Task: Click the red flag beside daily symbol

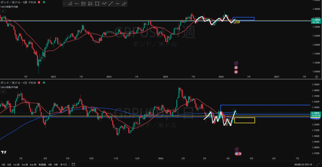Action: (39, 83)
